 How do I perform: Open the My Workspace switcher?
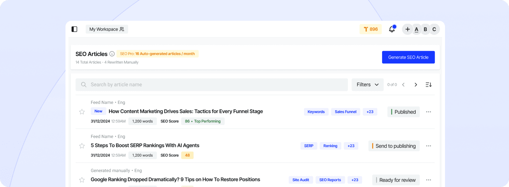coord(107,29)
